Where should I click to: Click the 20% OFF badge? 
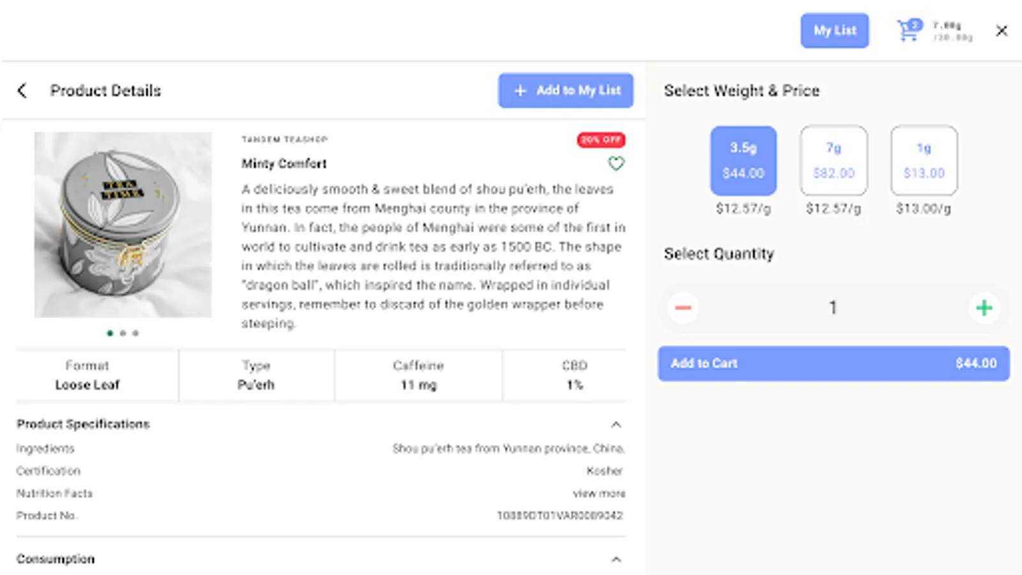[600, 139]
